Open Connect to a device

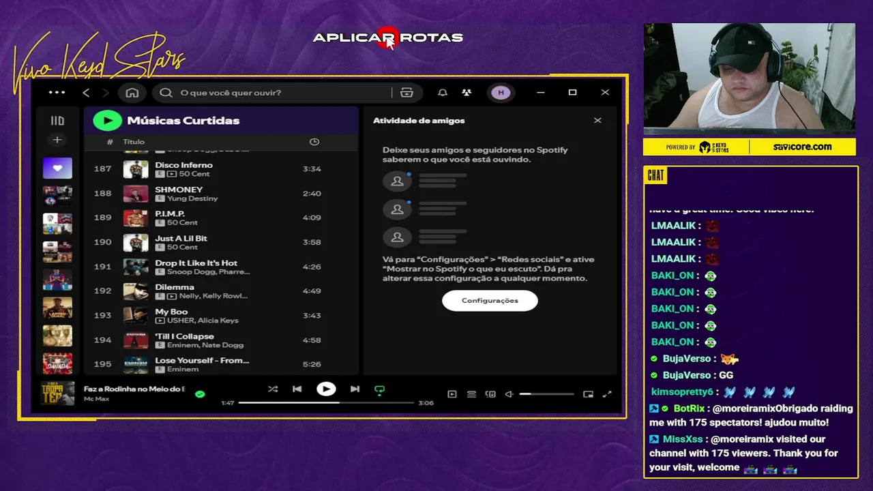490,394
